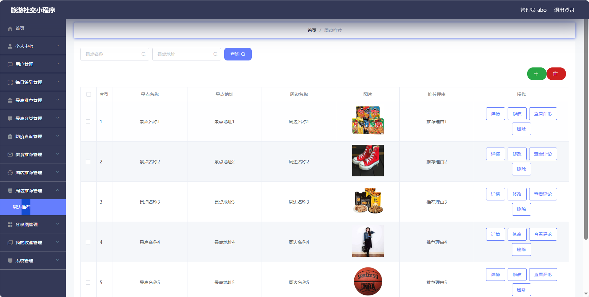Toggle the select-all checkbox in table header
Image resolution: width=589 pixels, height=297 pixels.
[x=89, y=94]
